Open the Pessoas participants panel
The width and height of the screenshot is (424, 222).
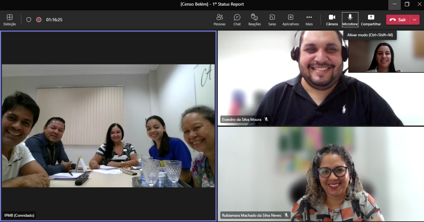point(219,20)
